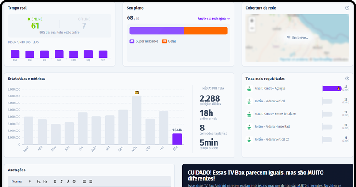Click the Amplie sua rede agora link
The width and height of the screenshot is (356, 187).
pyautogui.click(x=213, y=19)
